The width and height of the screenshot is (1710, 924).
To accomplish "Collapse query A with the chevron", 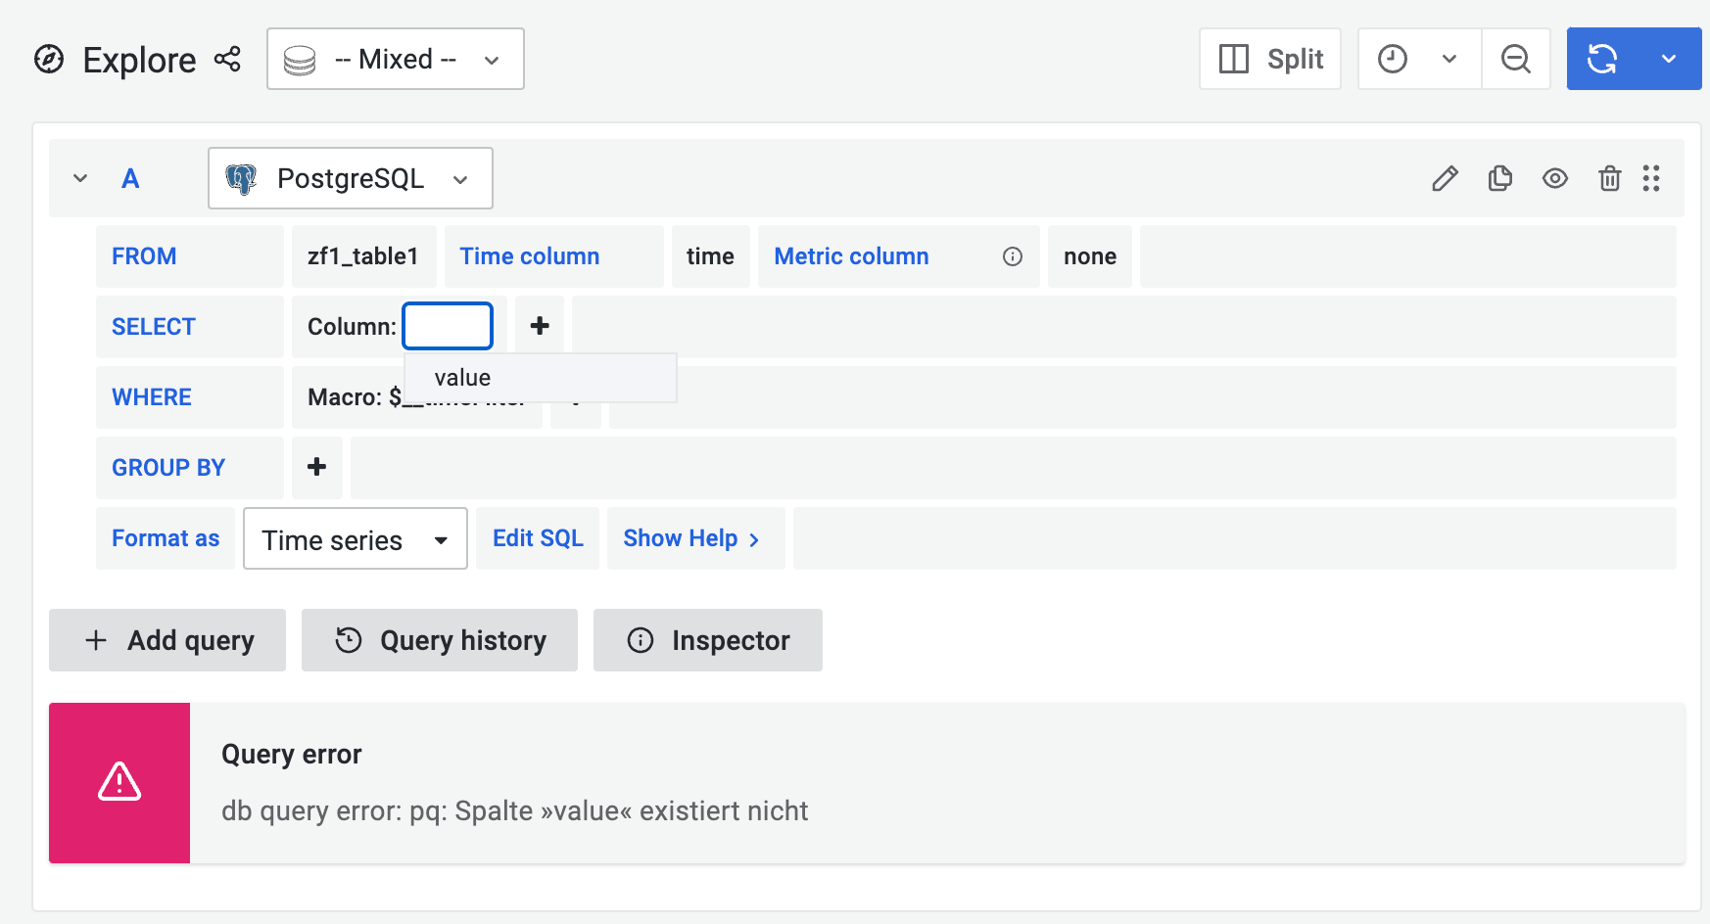I will [79, 178].
